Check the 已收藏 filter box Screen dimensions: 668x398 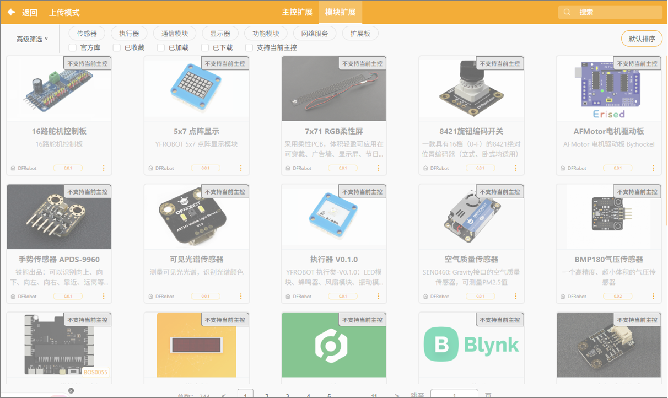pyautogui.click(x=117, y=47)
